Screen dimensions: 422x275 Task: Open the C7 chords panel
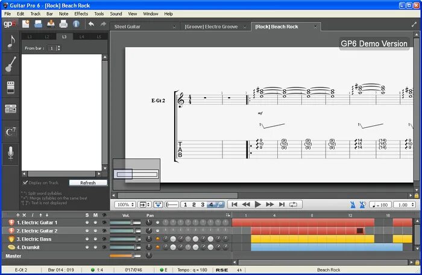pos(10,131)
